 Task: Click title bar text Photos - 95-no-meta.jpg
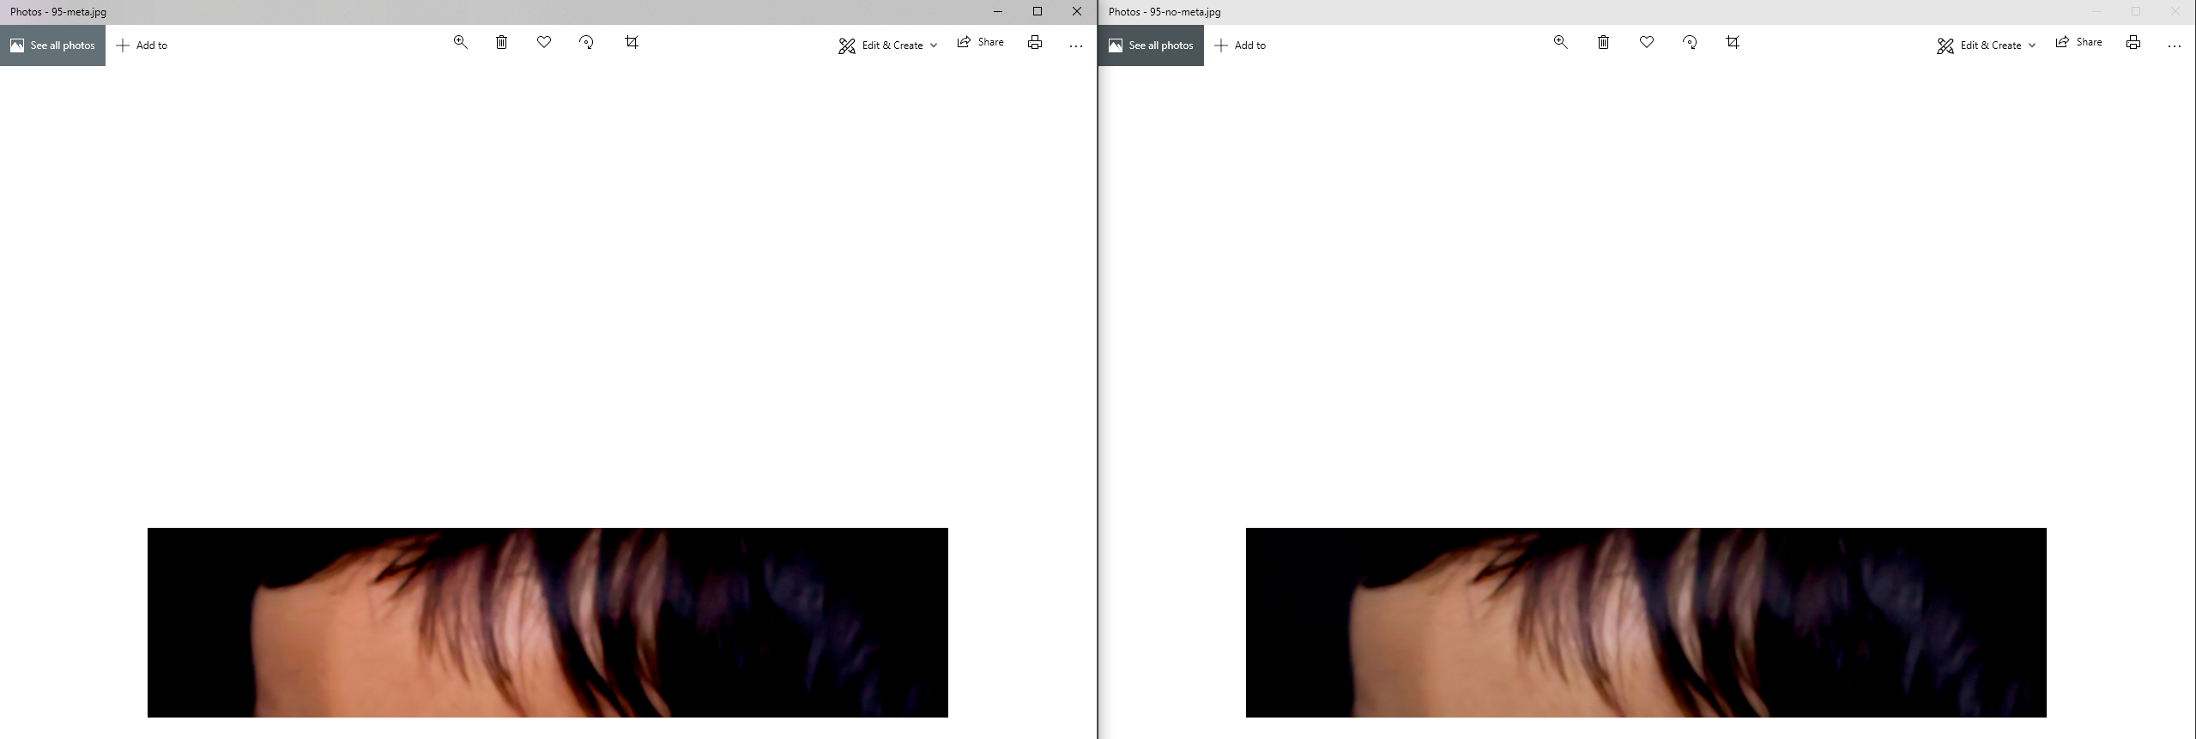pos(1165,12)
